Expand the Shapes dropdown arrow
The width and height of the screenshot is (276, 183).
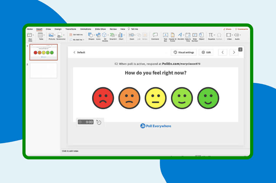[94, 35]
